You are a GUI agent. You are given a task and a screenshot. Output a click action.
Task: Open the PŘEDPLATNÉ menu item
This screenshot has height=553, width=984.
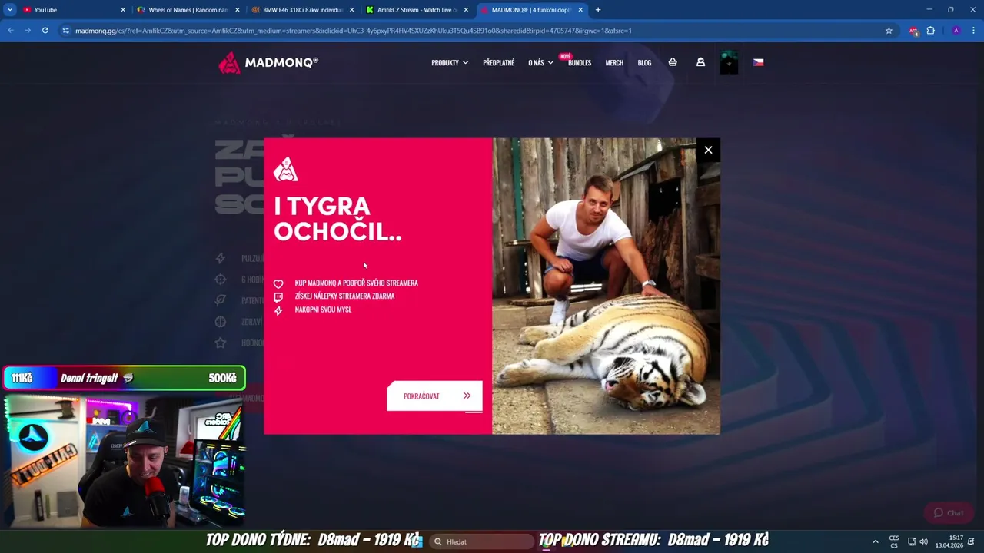point(498,62)
